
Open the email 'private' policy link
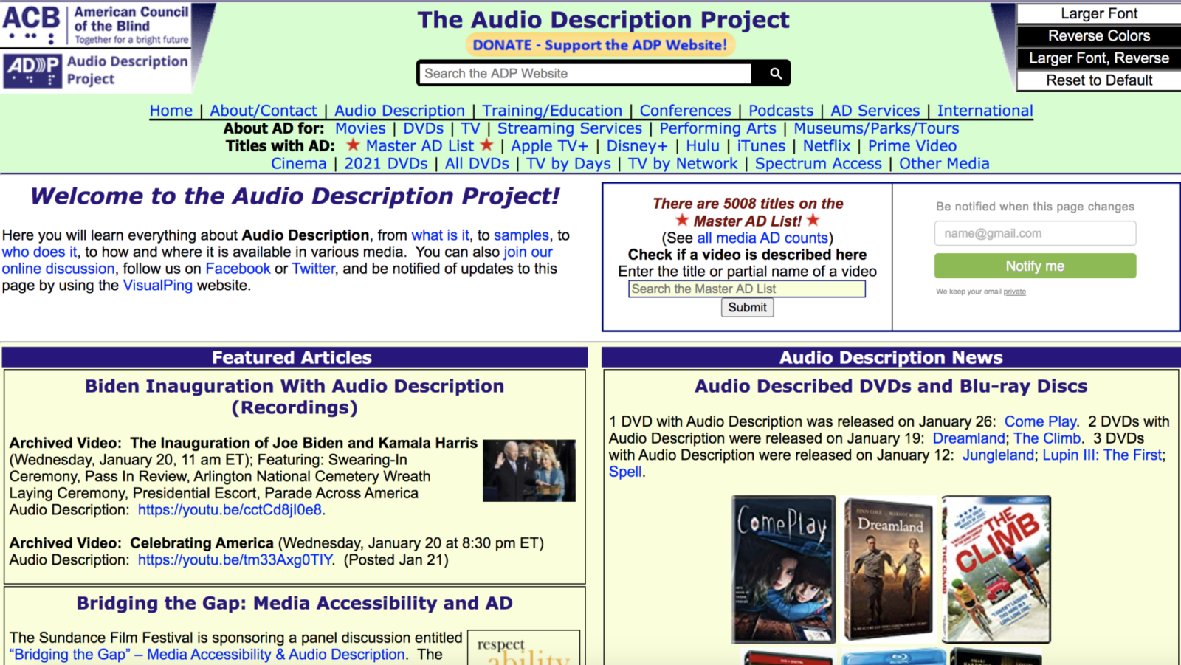(1014, 292)
